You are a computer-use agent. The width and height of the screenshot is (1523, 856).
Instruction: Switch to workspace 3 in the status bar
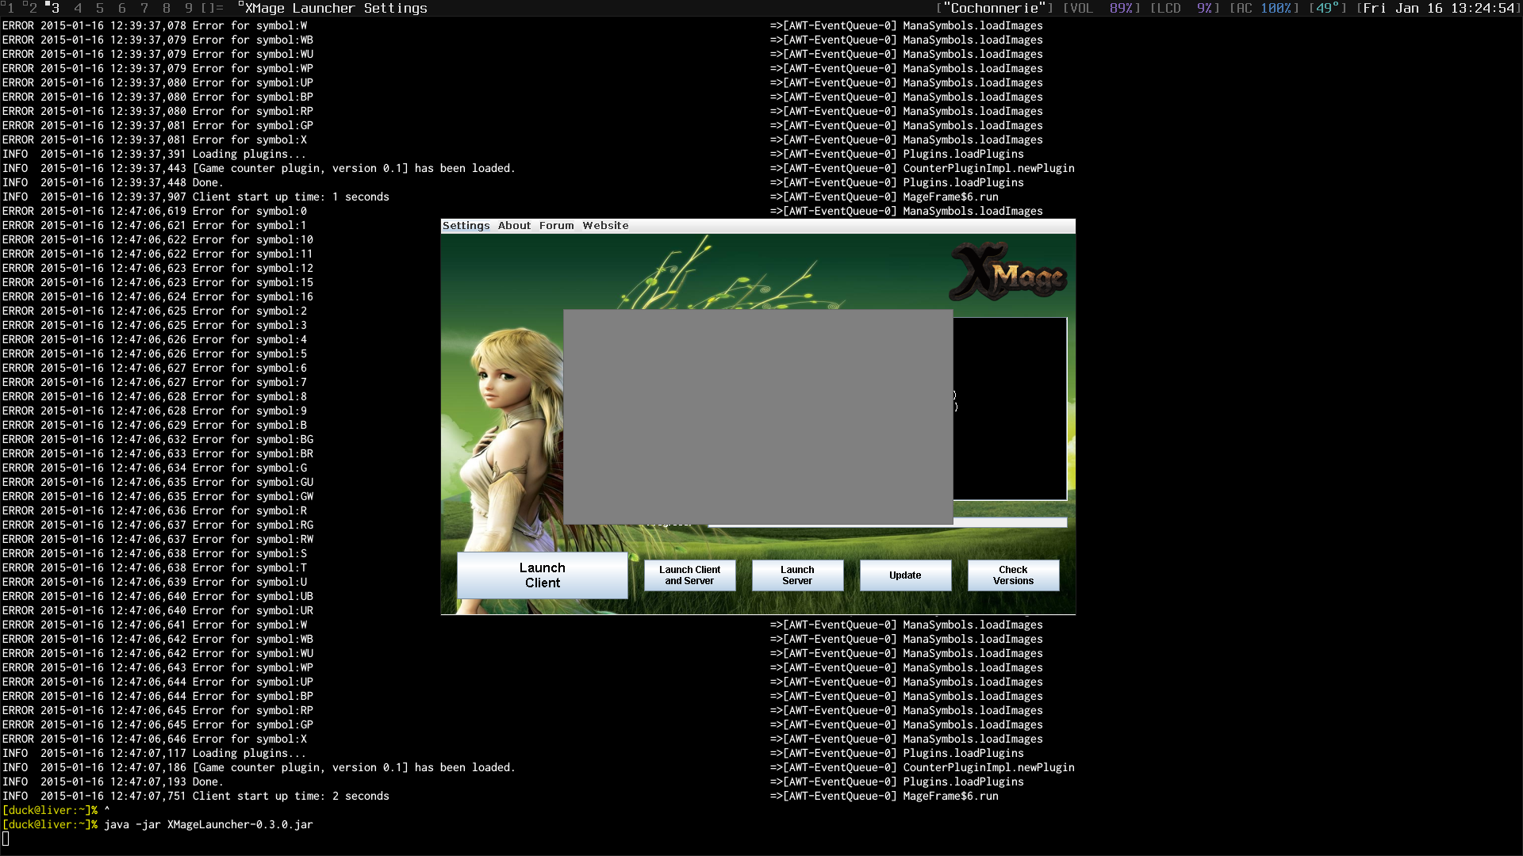tap(55, 8)
